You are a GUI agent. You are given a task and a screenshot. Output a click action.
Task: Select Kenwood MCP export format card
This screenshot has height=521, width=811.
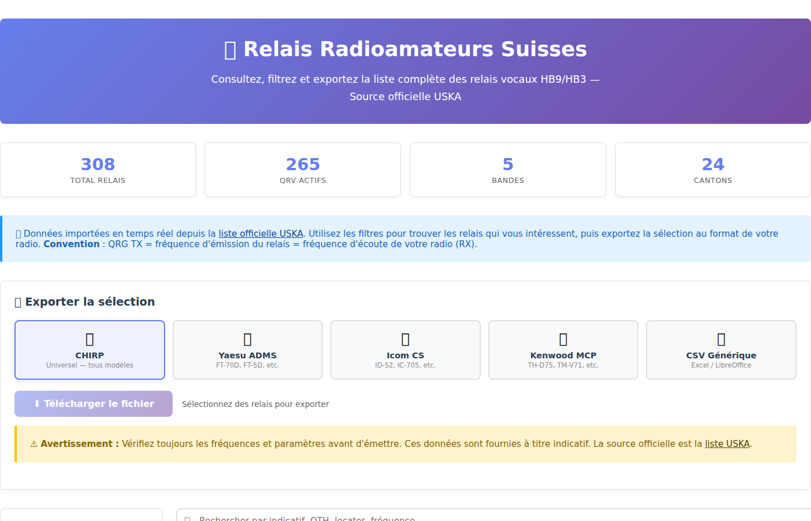563,350
